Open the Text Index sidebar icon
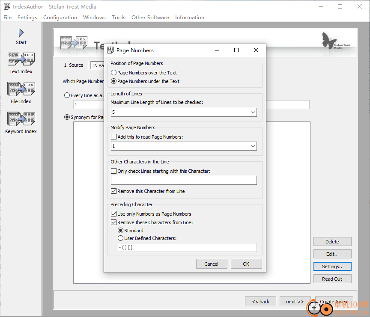This screenshot has height=317, width=370. point(21,59)
